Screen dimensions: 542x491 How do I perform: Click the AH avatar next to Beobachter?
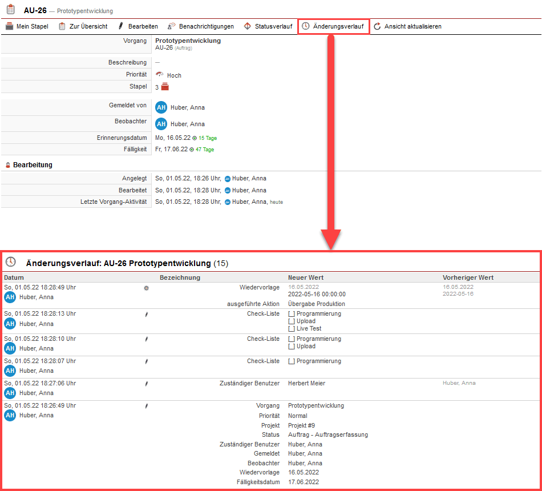pyautogui.click(x=161, y=124)
